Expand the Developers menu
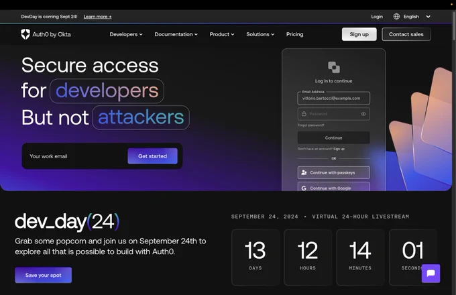The height and width of the screenshot is (295, 456). click(x=126, y=34)
